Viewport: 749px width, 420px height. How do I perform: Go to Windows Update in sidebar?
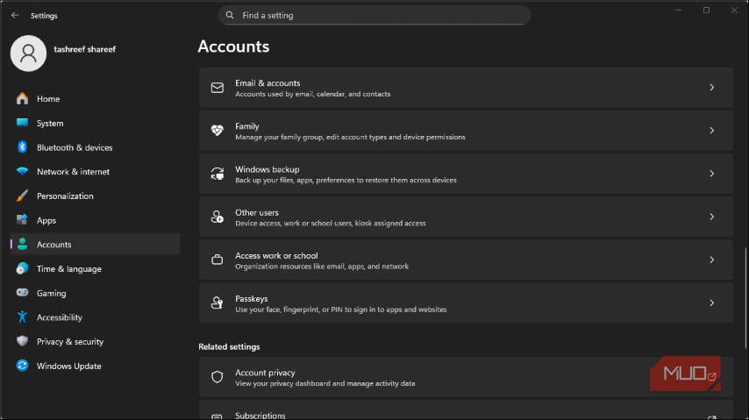point(68,366)
